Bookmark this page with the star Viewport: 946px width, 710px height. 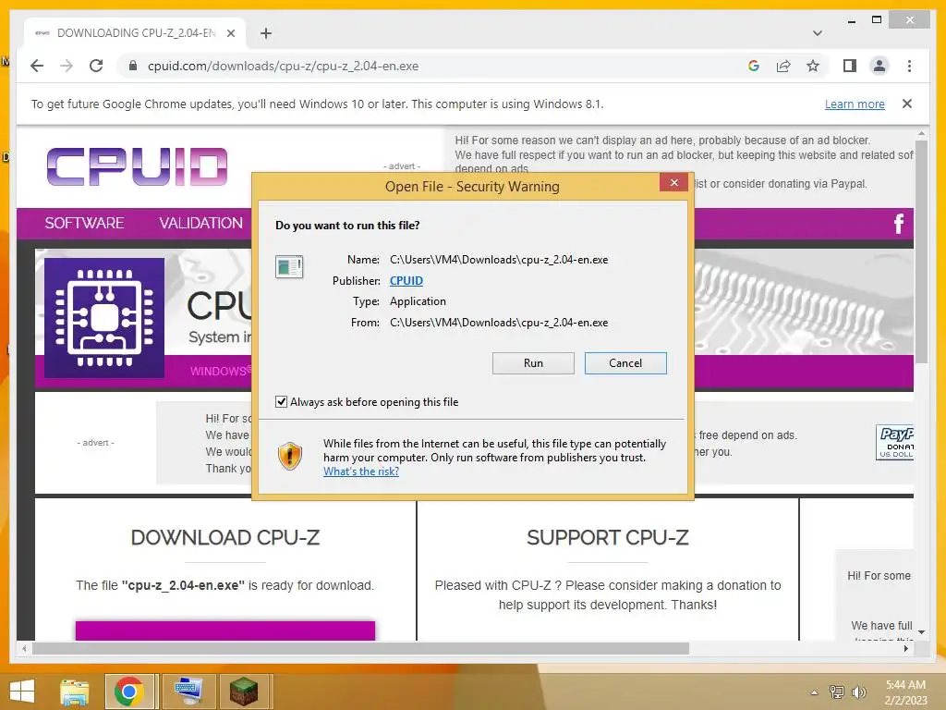(x=813, y=66)
